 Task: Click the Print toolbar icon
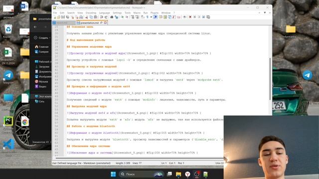(81, 17)
